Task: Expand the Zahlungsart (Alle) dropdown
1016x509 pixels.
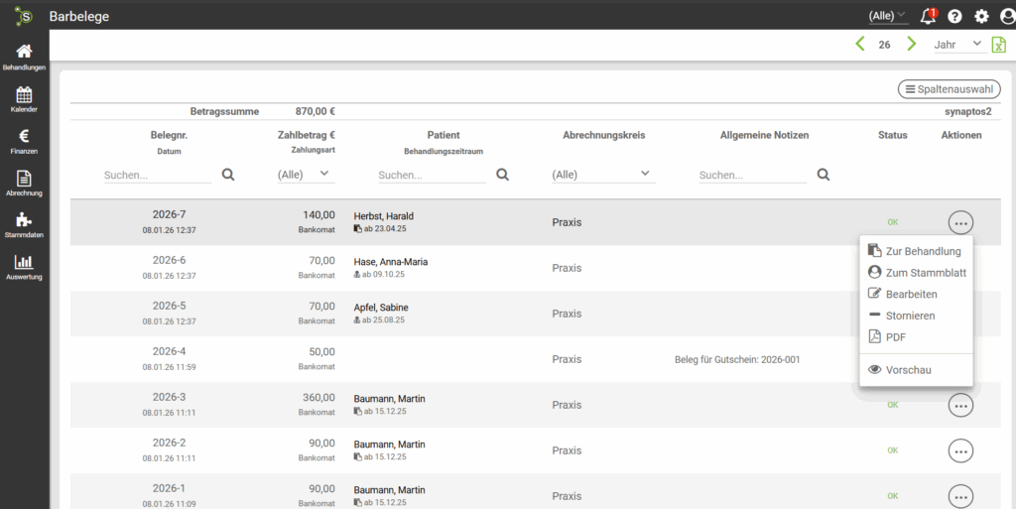Action: click(304, 175)
